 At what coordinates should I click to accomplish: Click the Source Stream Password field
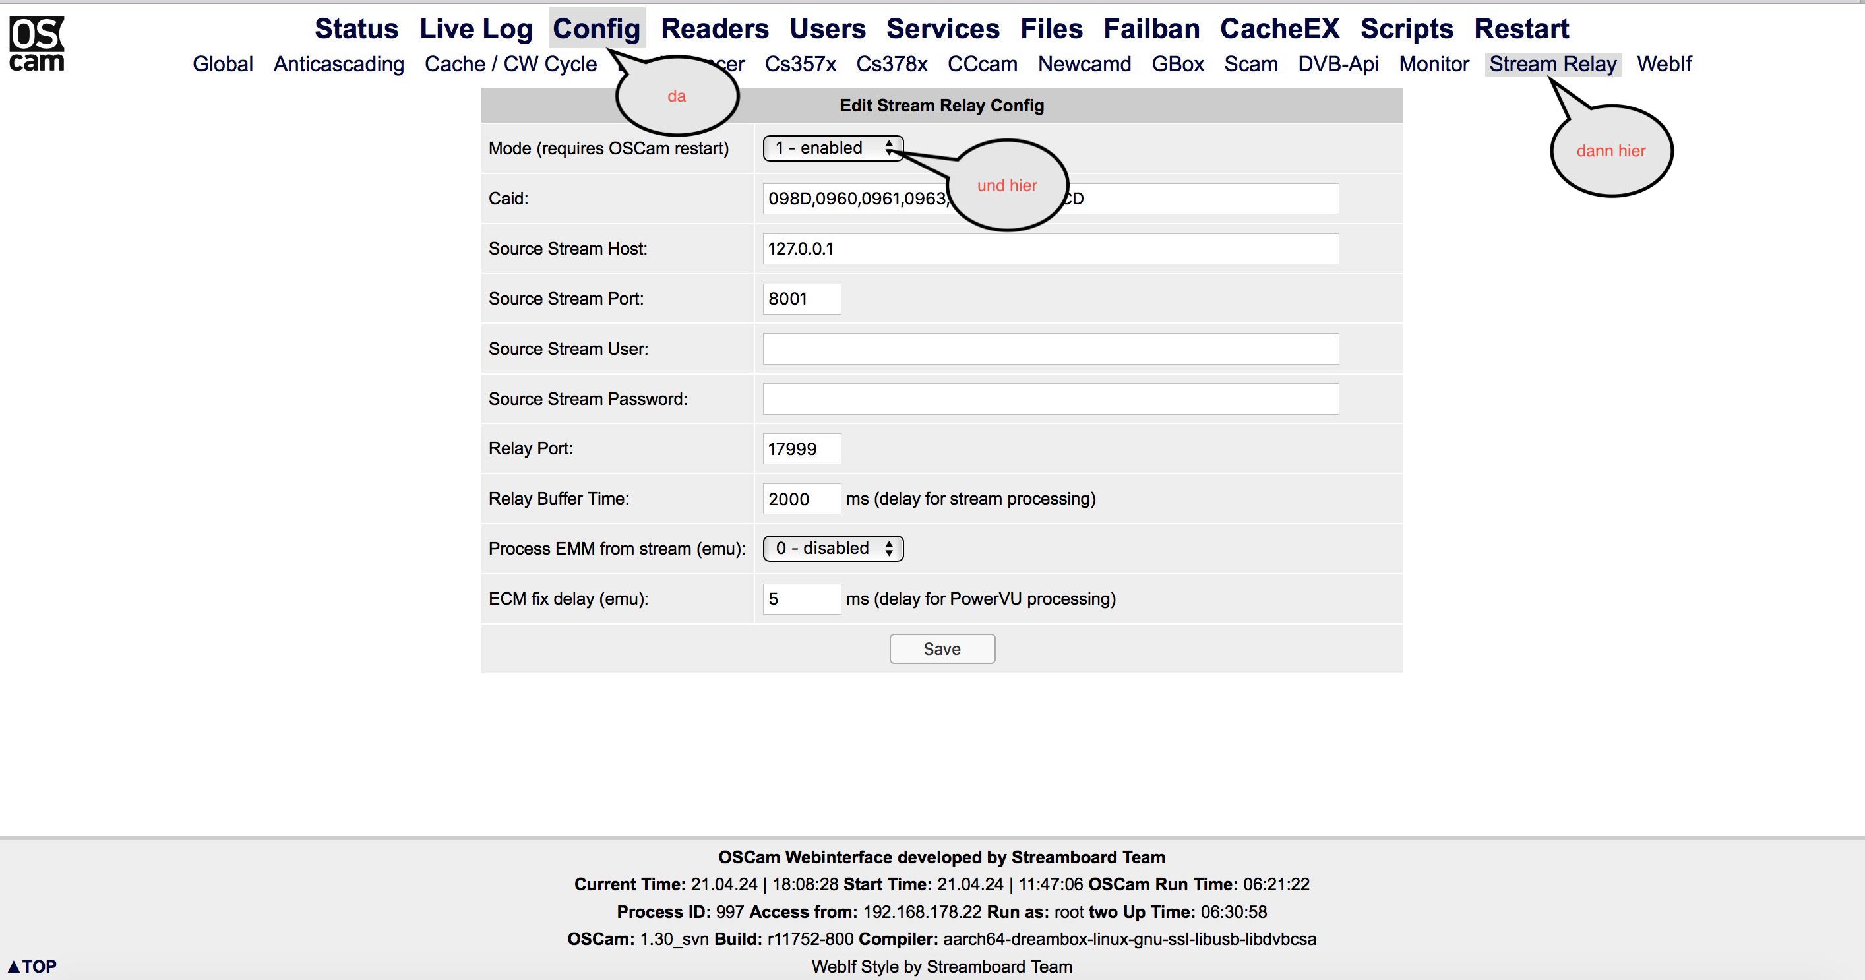click(1051, 399)
